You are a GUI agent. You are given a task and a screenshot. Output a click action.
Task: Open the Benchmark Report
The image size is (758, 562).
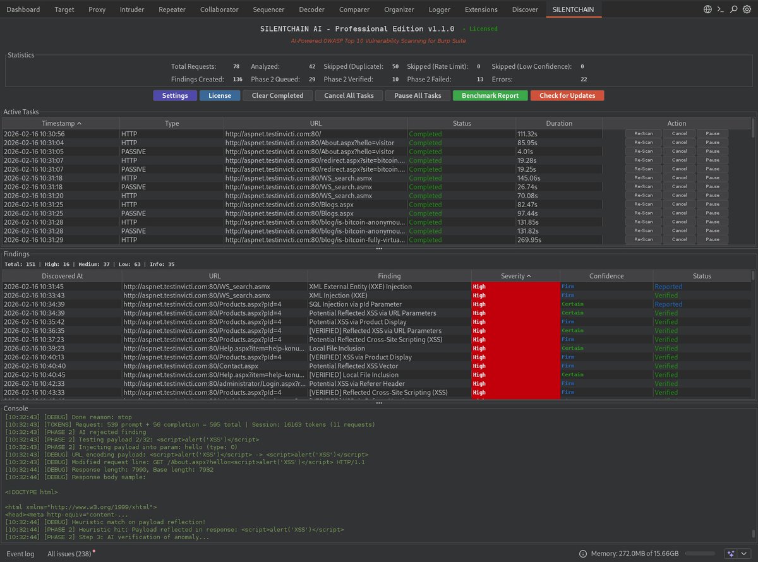(x=490, y=95)
